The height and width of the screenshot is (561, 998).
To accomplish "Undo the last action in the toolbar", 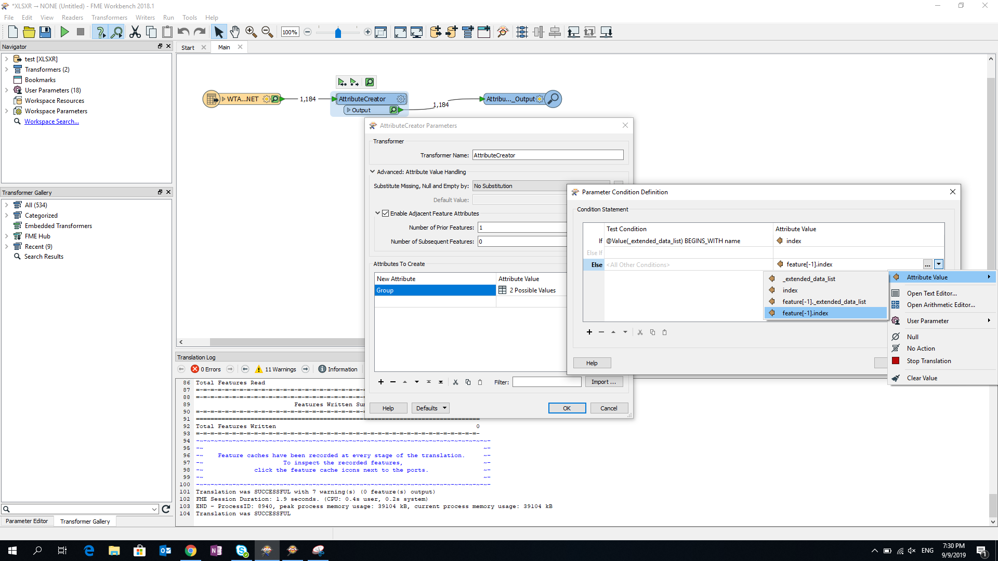I will 183,32.
